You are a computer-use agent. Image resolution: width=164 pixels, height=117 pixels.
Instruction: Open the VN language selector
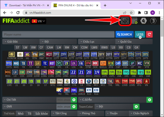coord(38,21)
